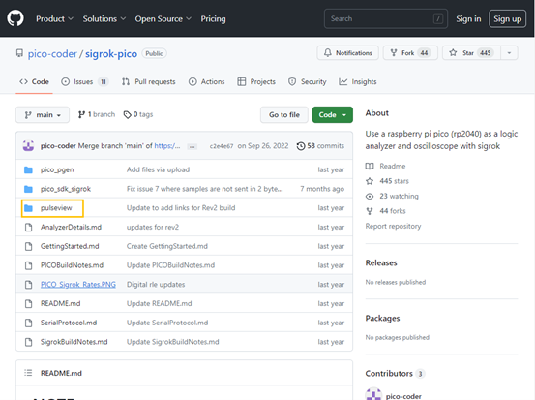Open the PICO_Sigrok_Rates.PNG file
The image size is (535, 400).
tap(78, 285)
